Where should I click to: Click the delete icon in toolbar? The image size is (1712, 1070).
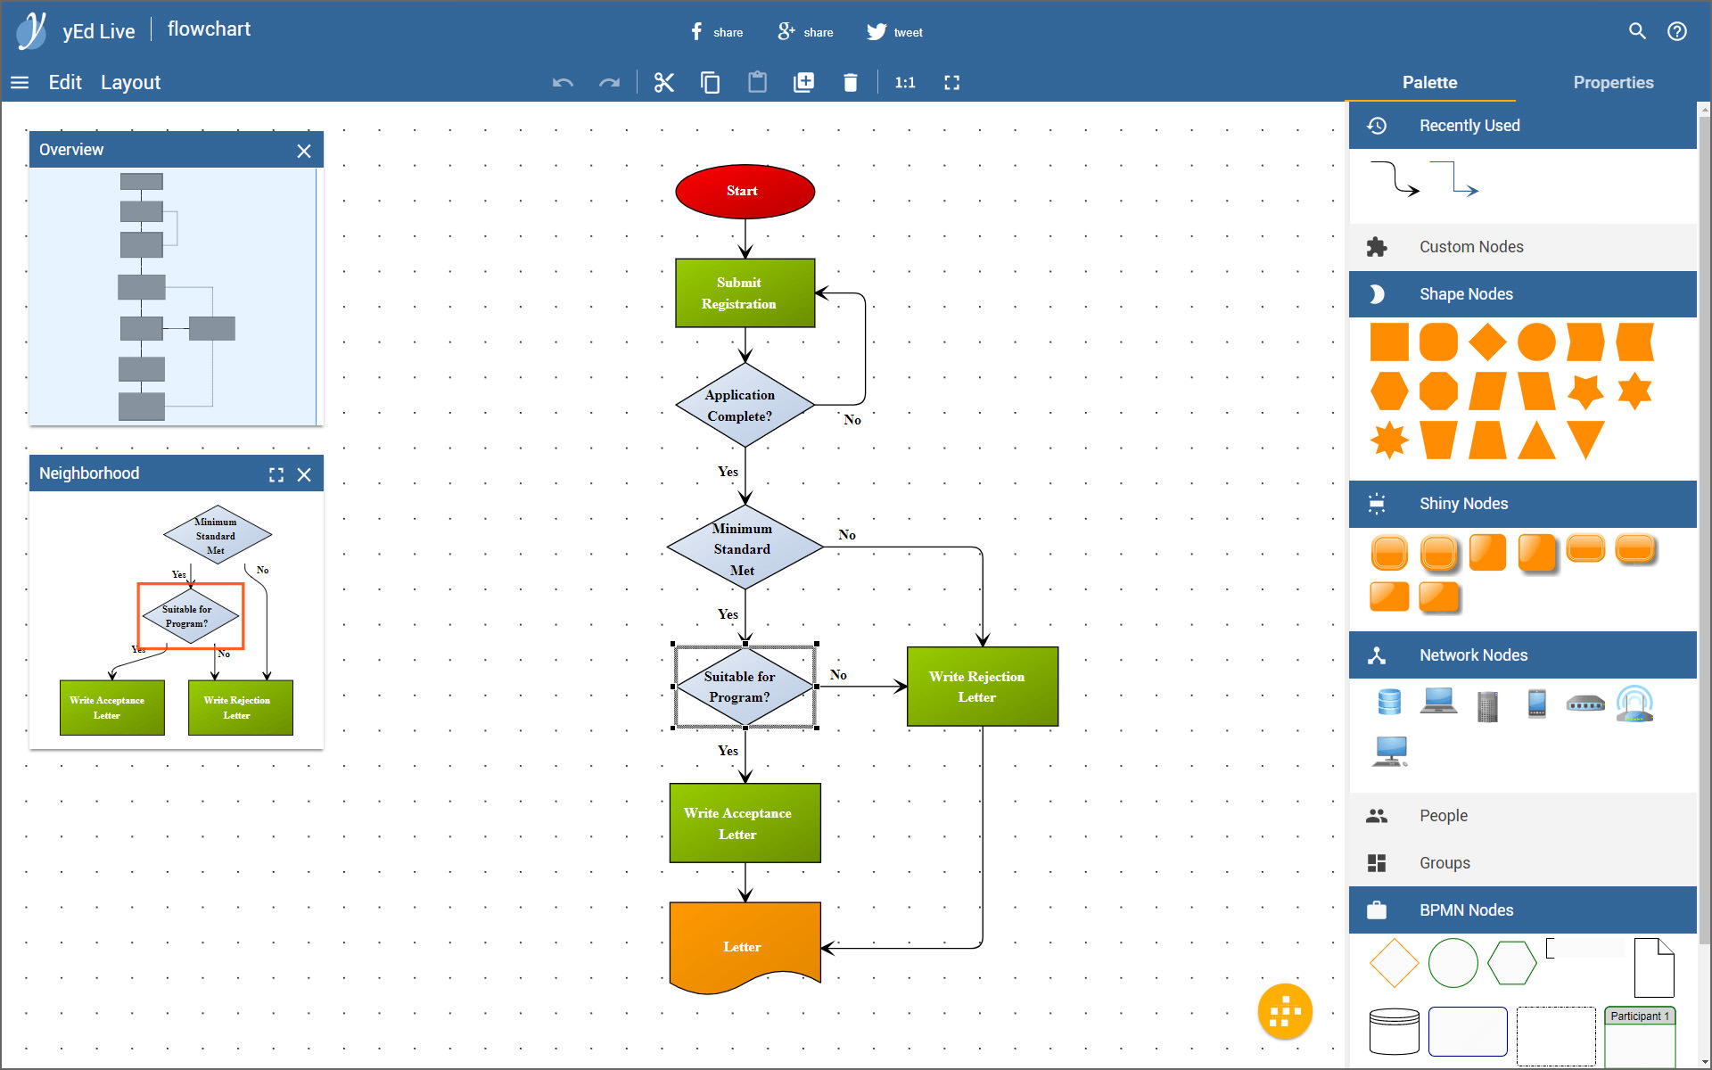click(848, 83)
